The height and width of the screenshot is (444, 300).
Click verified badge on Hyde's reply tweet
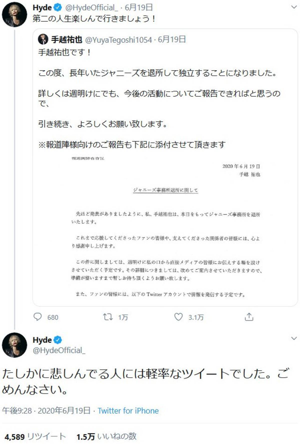pos(58,340)
